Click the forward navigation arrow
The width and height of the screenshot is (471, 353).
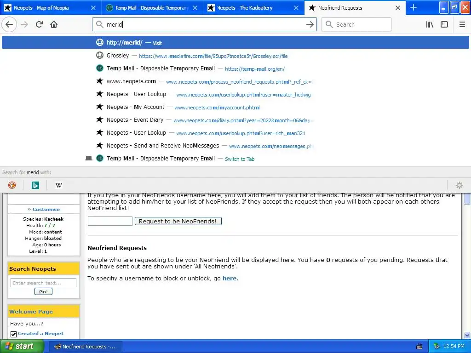[24, 24]
